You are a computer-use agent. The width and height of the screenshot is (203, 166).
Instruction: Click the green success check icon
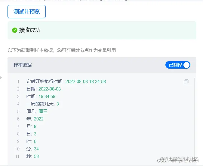click(15, 30)
